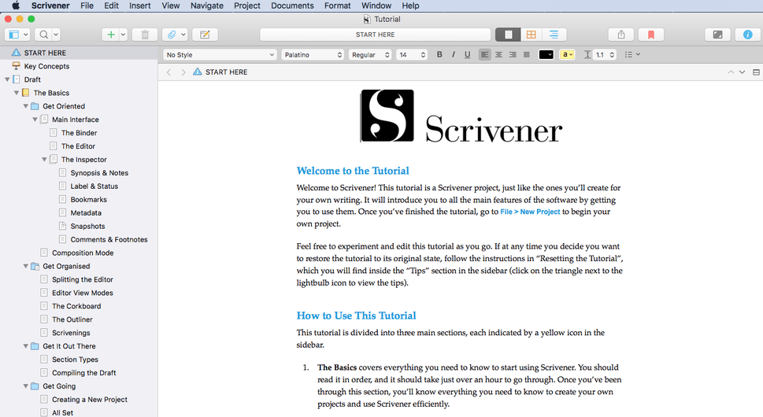
Task: Switch to outliner view mode
Action: coord(554,35)
